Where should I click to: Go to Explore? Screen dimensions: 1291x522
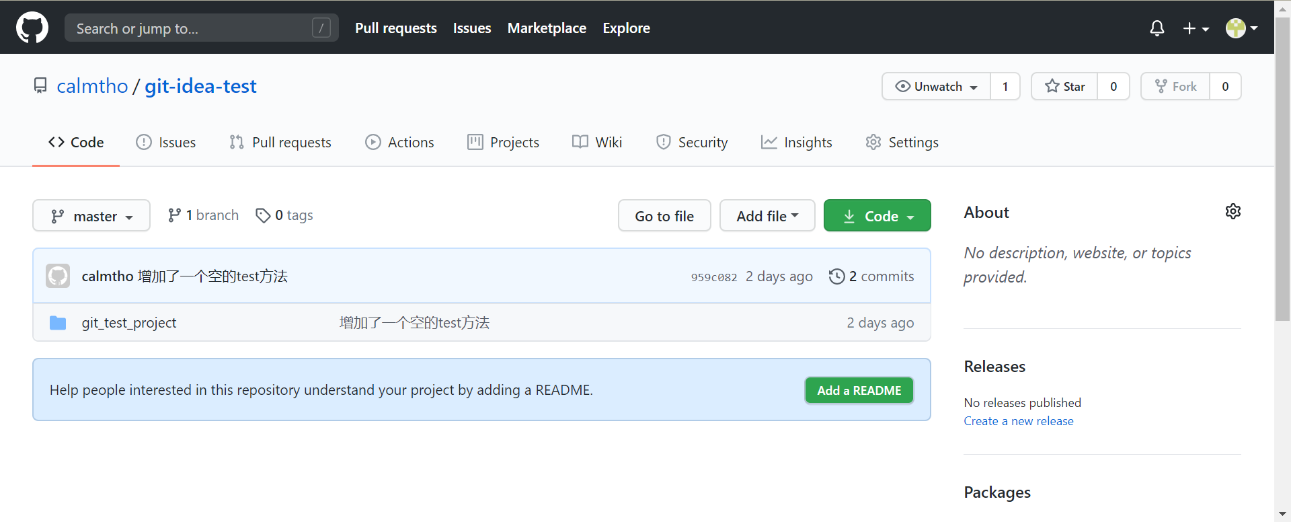click(626, 28)
